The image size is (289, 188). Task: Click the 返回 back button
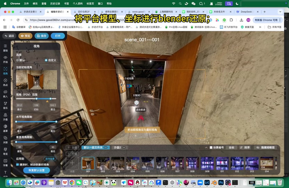point(10,36)
